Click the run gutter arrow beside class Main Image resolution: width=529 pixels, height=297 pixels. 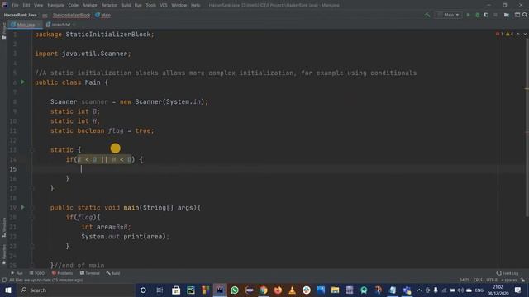pos(22,82)
